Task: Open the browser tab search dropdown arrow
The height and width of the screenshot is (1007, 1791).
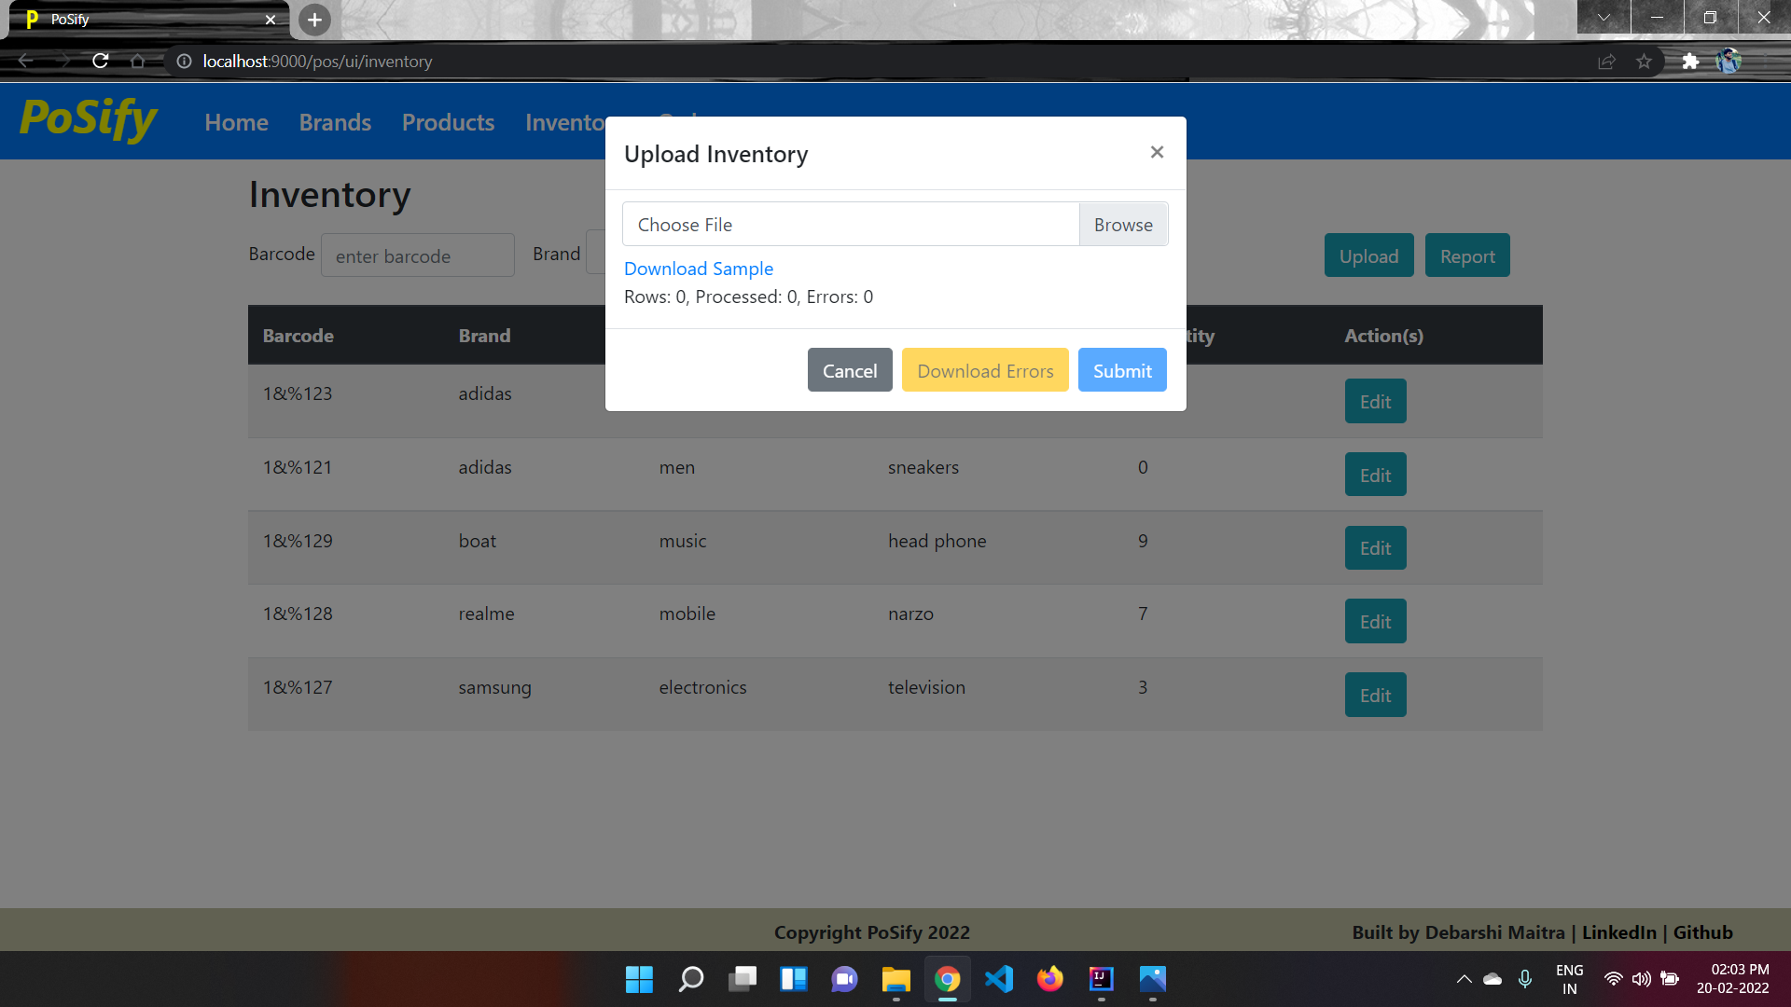Action: tap(1604, 18)
